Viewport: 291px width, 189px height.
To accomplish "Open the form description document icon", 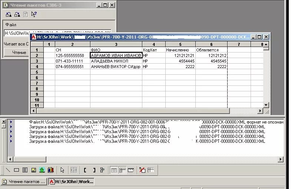I will tap(26, 14).
